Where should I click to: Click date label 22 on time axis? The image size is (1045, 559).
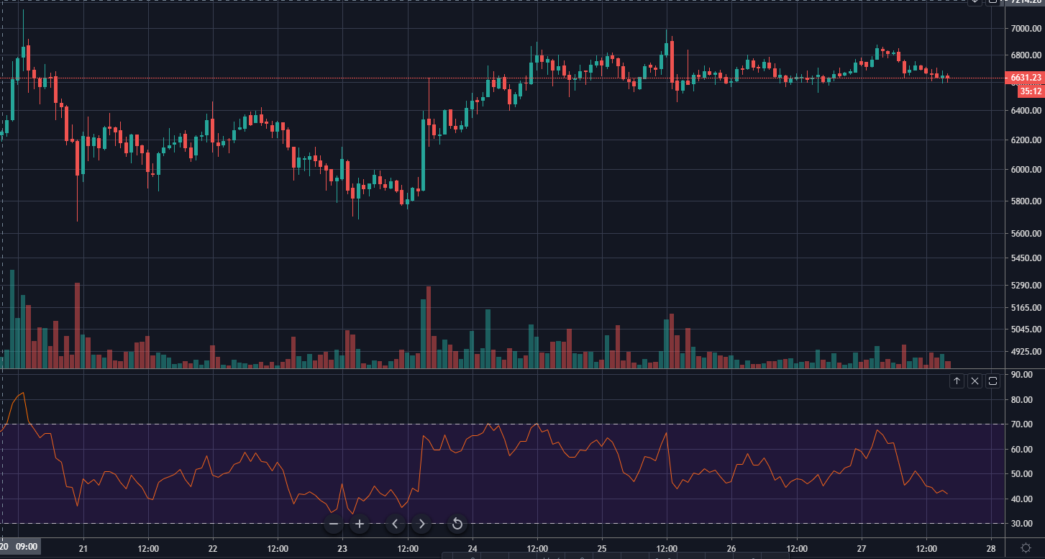click(x=213, y=548)
